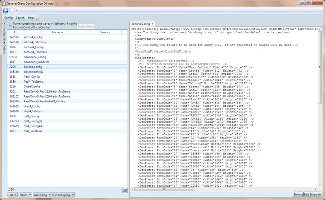Click scroll-down arrow of XML editor
Screen dimensions: 325x200
[319, 185]
